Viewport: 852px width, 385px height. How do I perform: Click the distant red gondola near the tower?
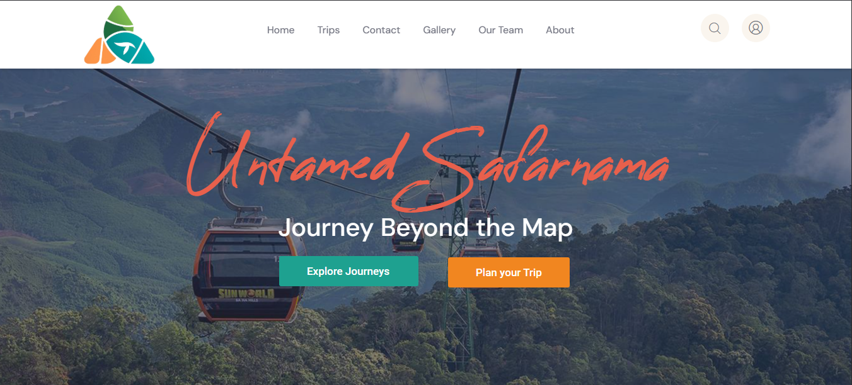(435, 199)
